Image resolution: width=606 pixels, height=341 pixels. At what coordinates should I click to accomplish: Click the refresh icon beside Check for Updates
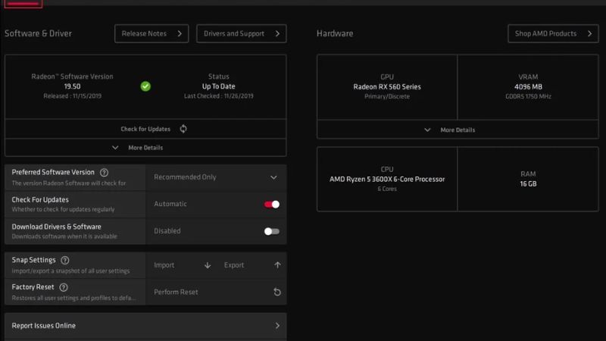183,129
